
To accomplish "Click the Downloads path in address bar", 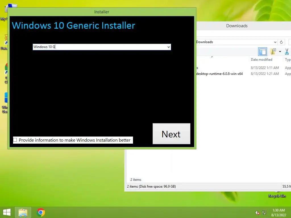I will [x=204, y=42].
